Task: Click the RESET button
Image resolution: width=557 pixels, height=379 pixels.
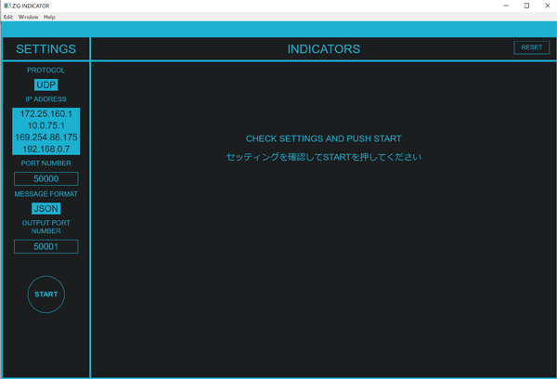Action: 531,47
